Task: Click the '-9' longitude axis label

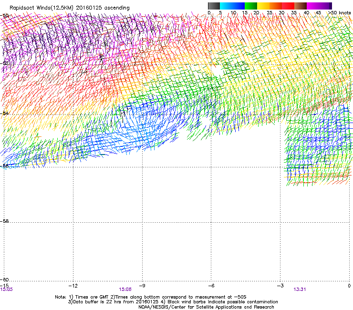Action: click(x=142, y=286)
